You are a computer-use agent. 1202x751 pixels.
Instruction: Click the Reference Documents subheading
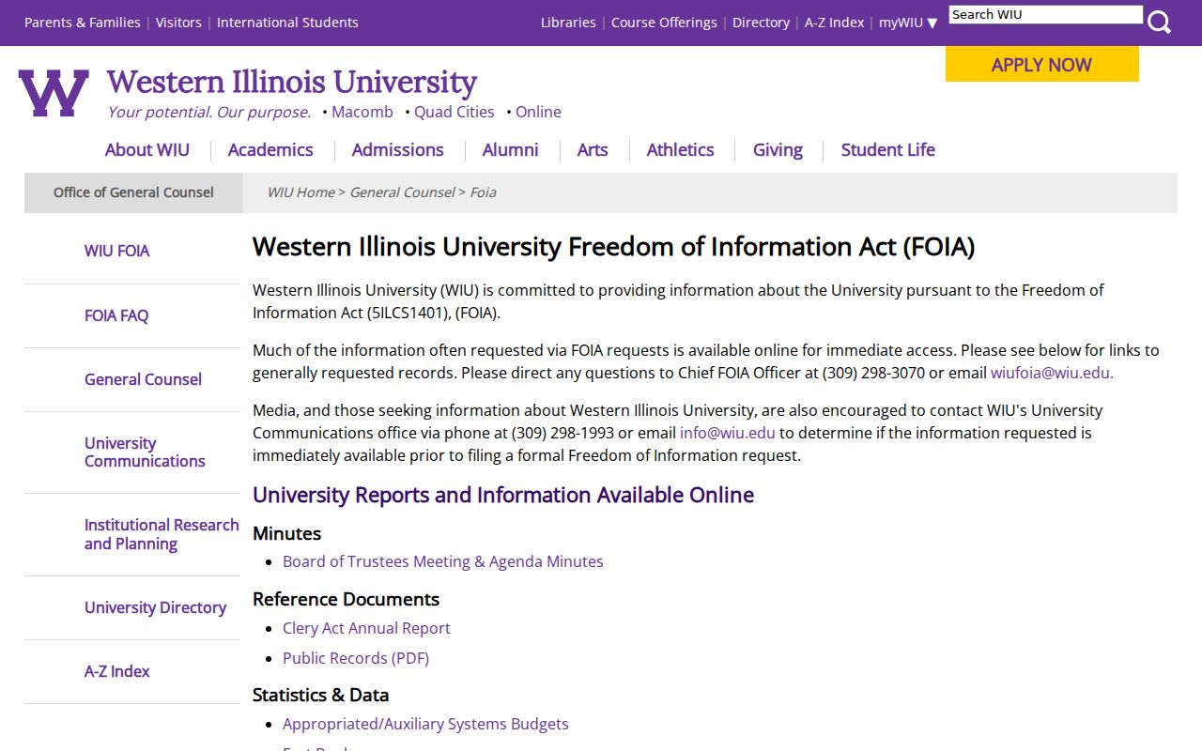click(x=346, y=599)
